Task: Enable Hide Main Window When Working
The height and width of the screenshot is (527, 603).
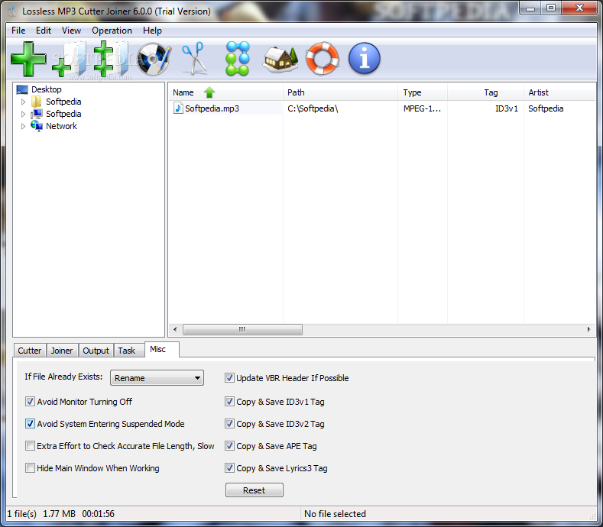Action: (x=30, y=468)
